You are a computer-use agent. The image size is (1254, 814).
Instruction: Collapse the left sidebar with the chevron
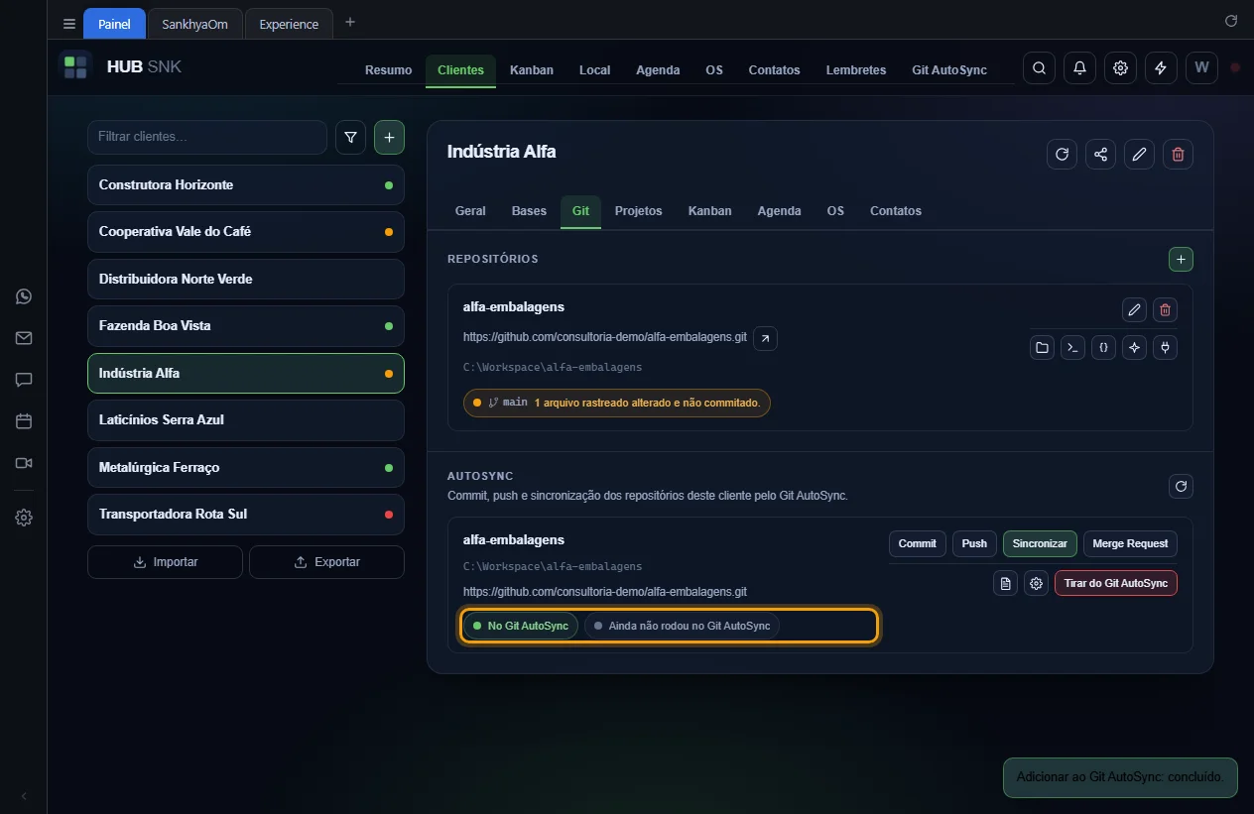point(24,795)
